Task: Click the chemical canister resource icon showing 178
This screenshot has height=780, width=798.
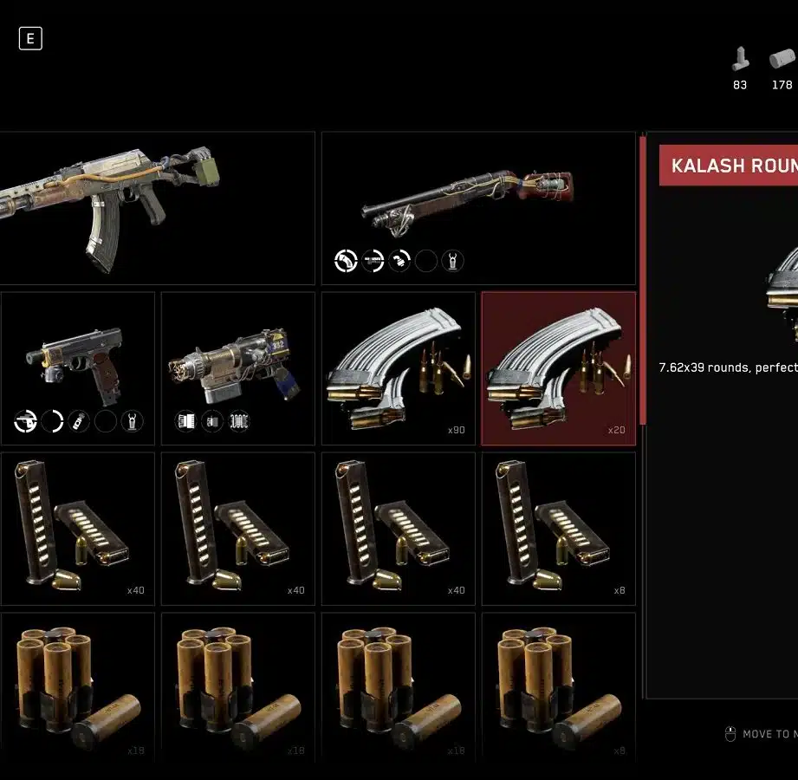Action: click(782, 59)
